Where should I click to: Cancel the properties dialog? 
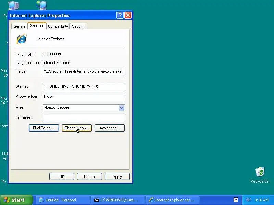pos(89,177)
